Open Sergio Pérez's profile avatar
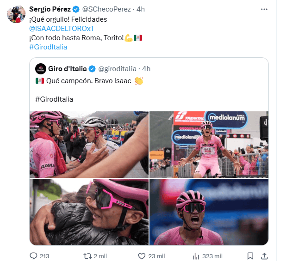The width and height of the screenshot is (286, 261). 16,14
